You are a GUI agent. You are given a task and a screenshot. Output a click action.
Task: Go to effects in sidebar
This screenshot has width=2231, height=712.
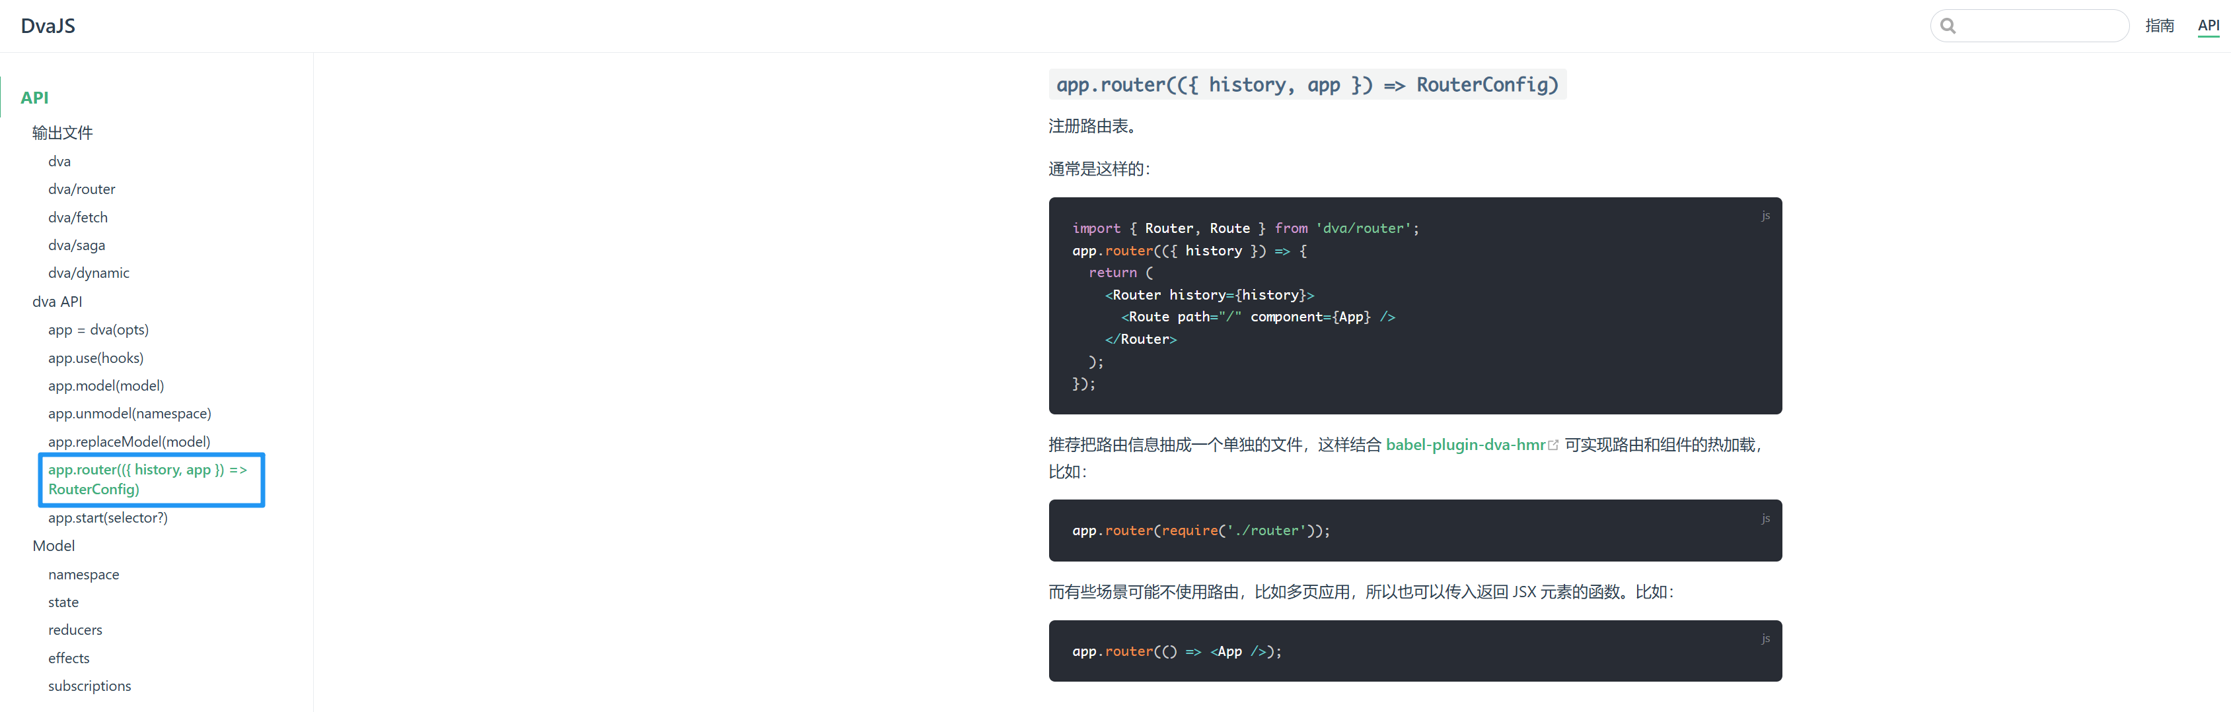[x=69, y=659]
